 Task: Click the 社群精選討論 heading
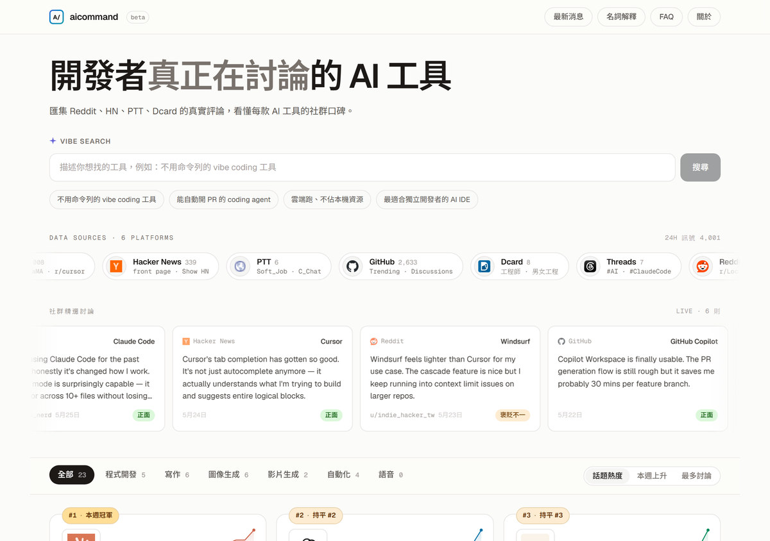72,311
